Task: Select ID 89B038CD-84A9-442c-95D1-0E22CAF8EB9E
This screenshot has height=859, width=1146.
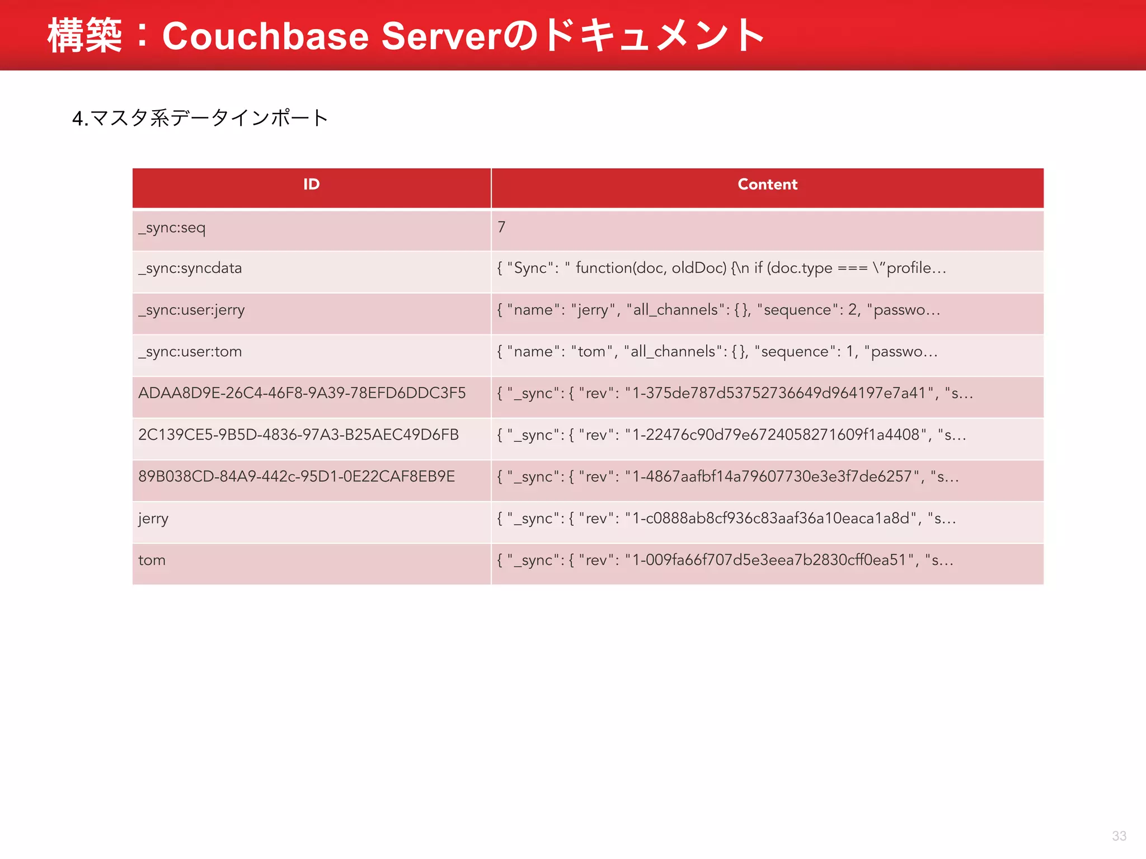Action: click(x=312, y=480)
